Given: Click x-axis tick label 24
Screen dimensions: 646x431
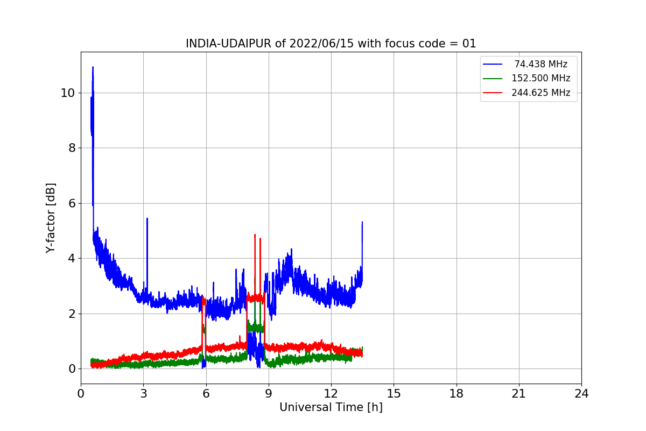Looking at the screenshot, I should [581, 394].
